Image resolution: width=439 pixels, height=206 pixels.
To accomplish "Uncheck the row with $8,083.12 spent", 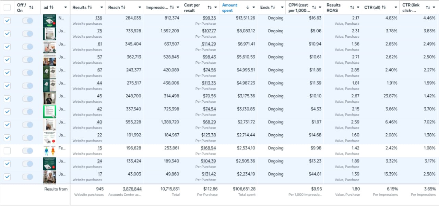I will (7, 34).
